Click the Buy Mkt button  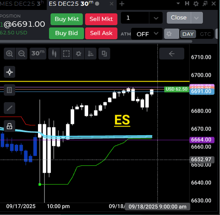(66, 19)
